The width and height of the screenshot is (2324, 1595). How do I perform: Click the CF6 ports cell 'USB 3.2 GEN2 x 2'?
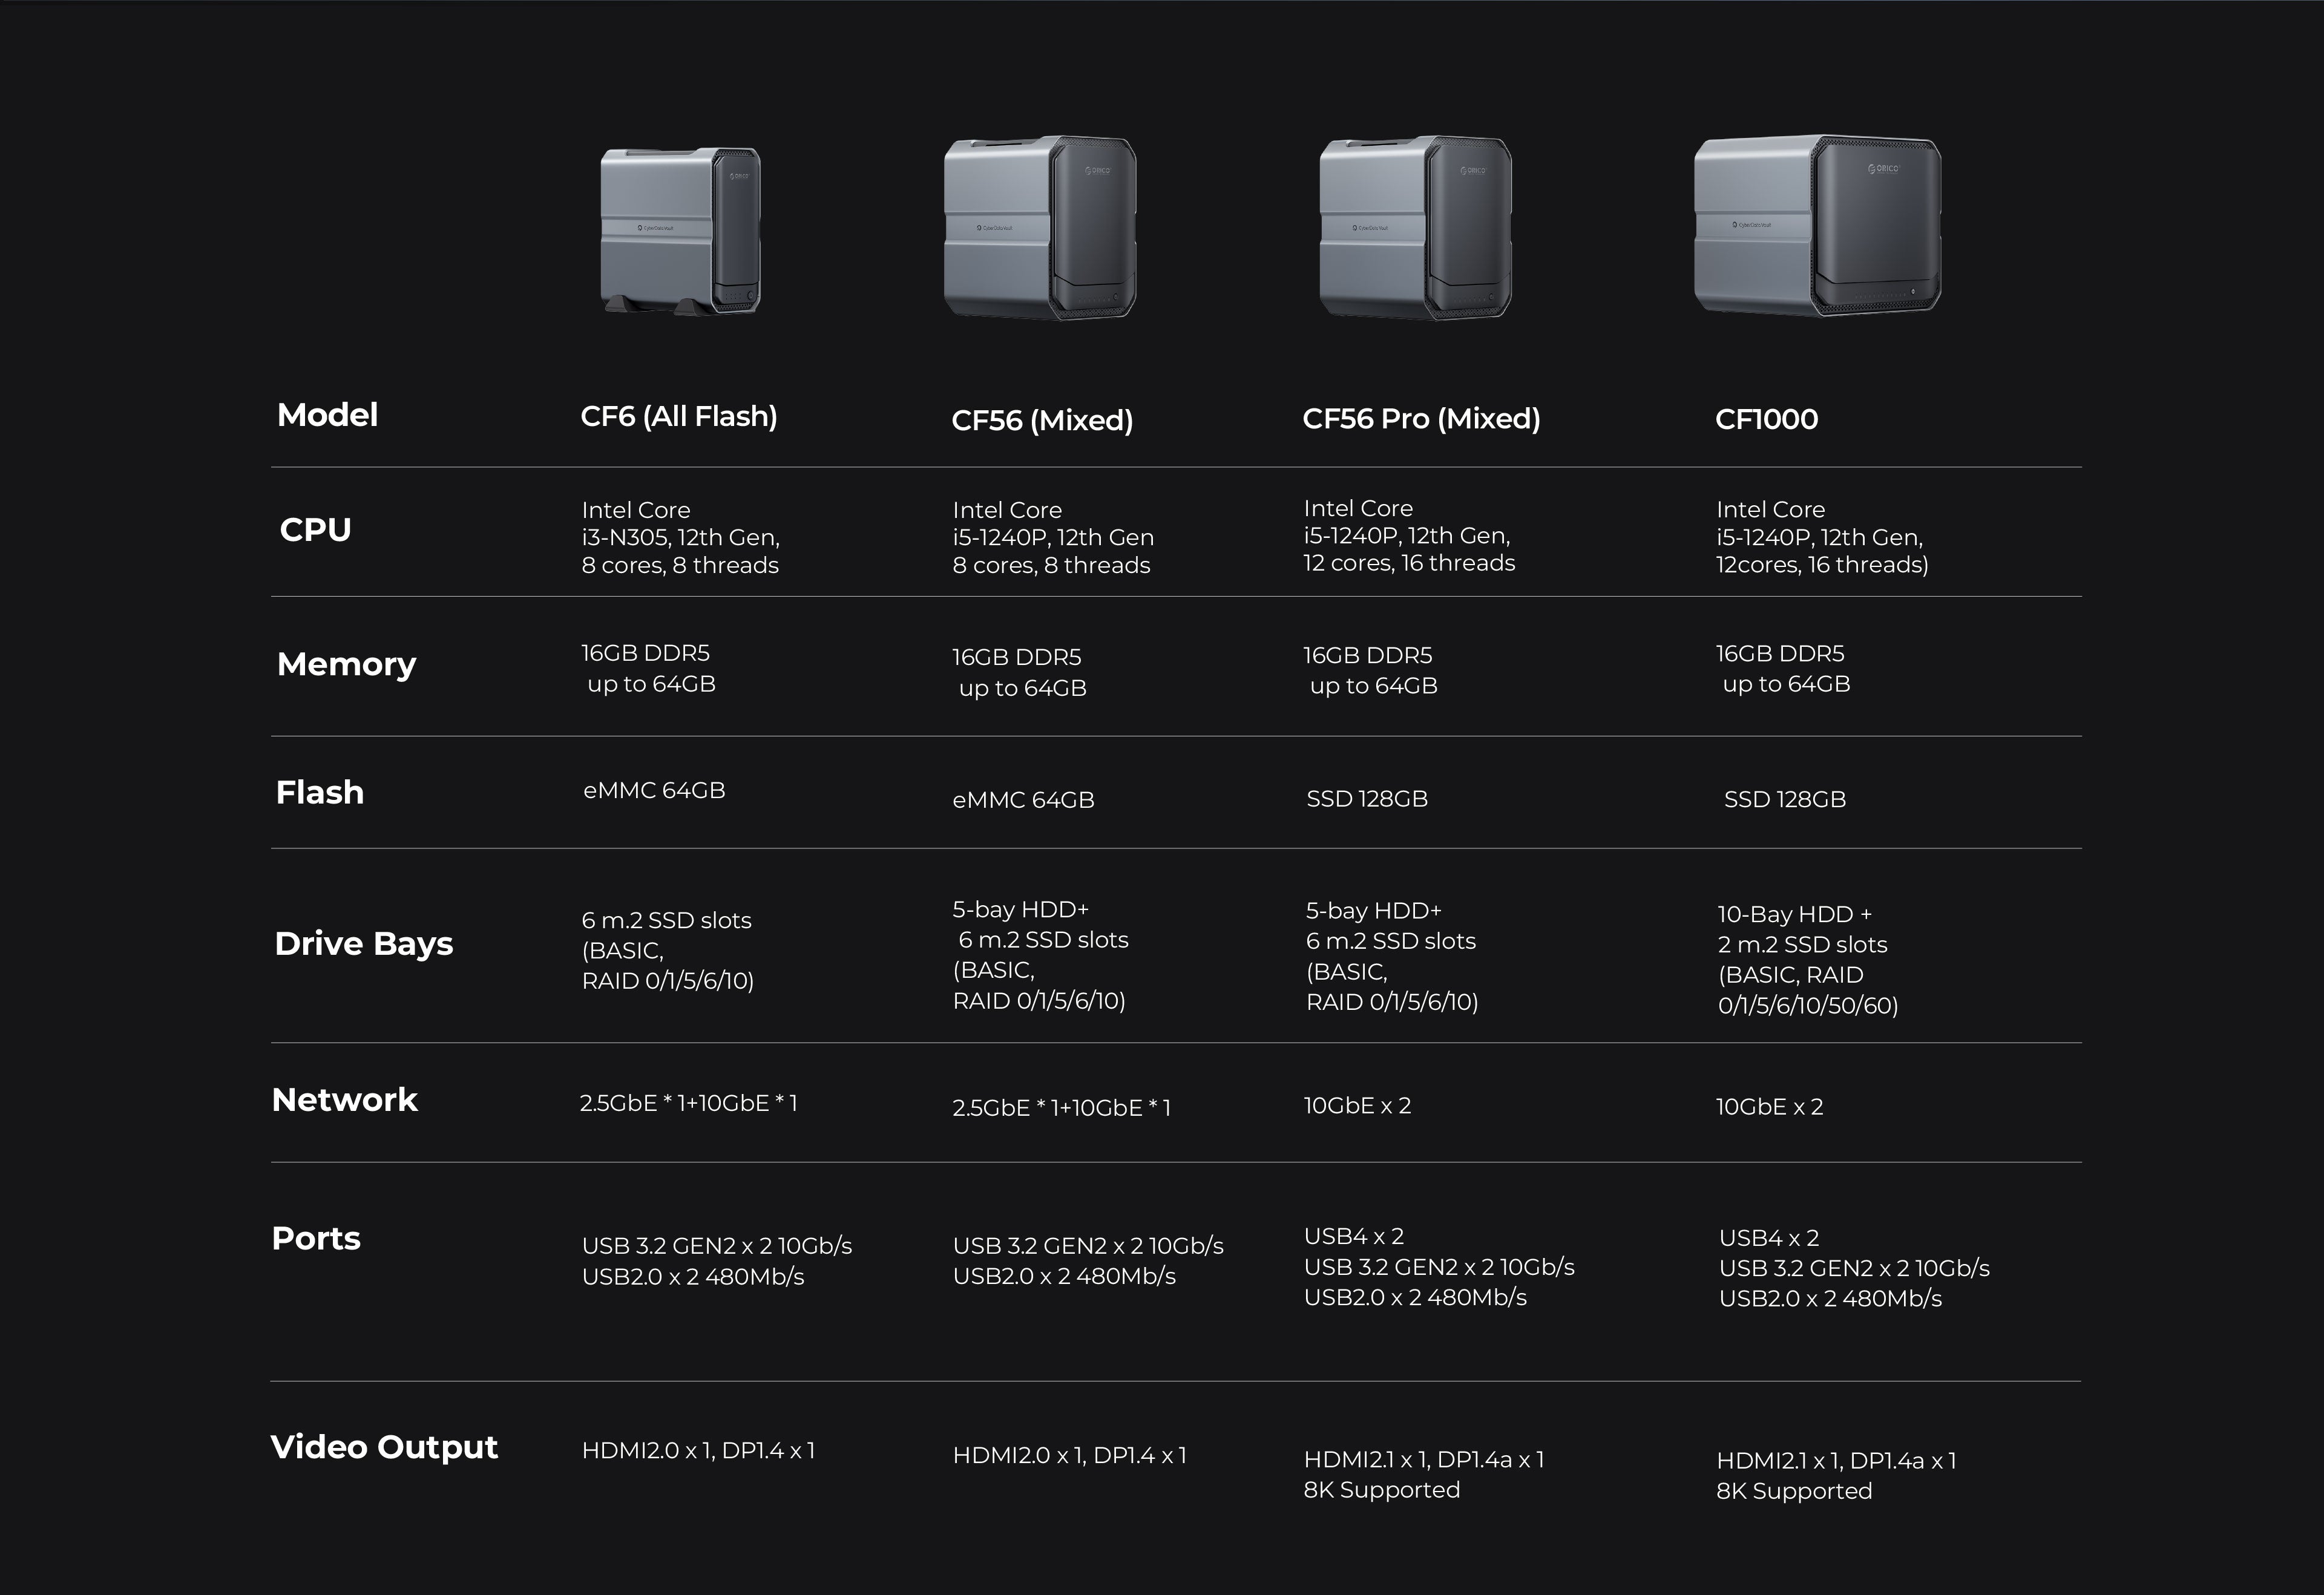[x=717, y=1261]
